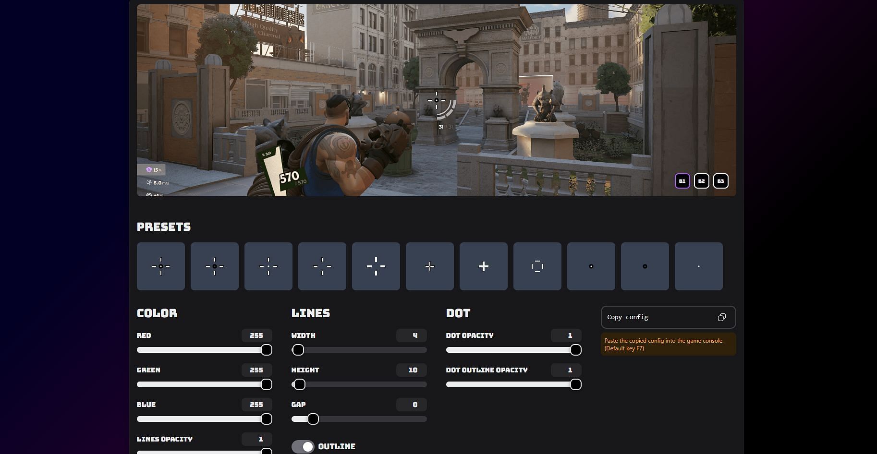Select the square bracket-style crosshair preset
The height and width of the screenshot is (454, 877).
pos(537,266)
